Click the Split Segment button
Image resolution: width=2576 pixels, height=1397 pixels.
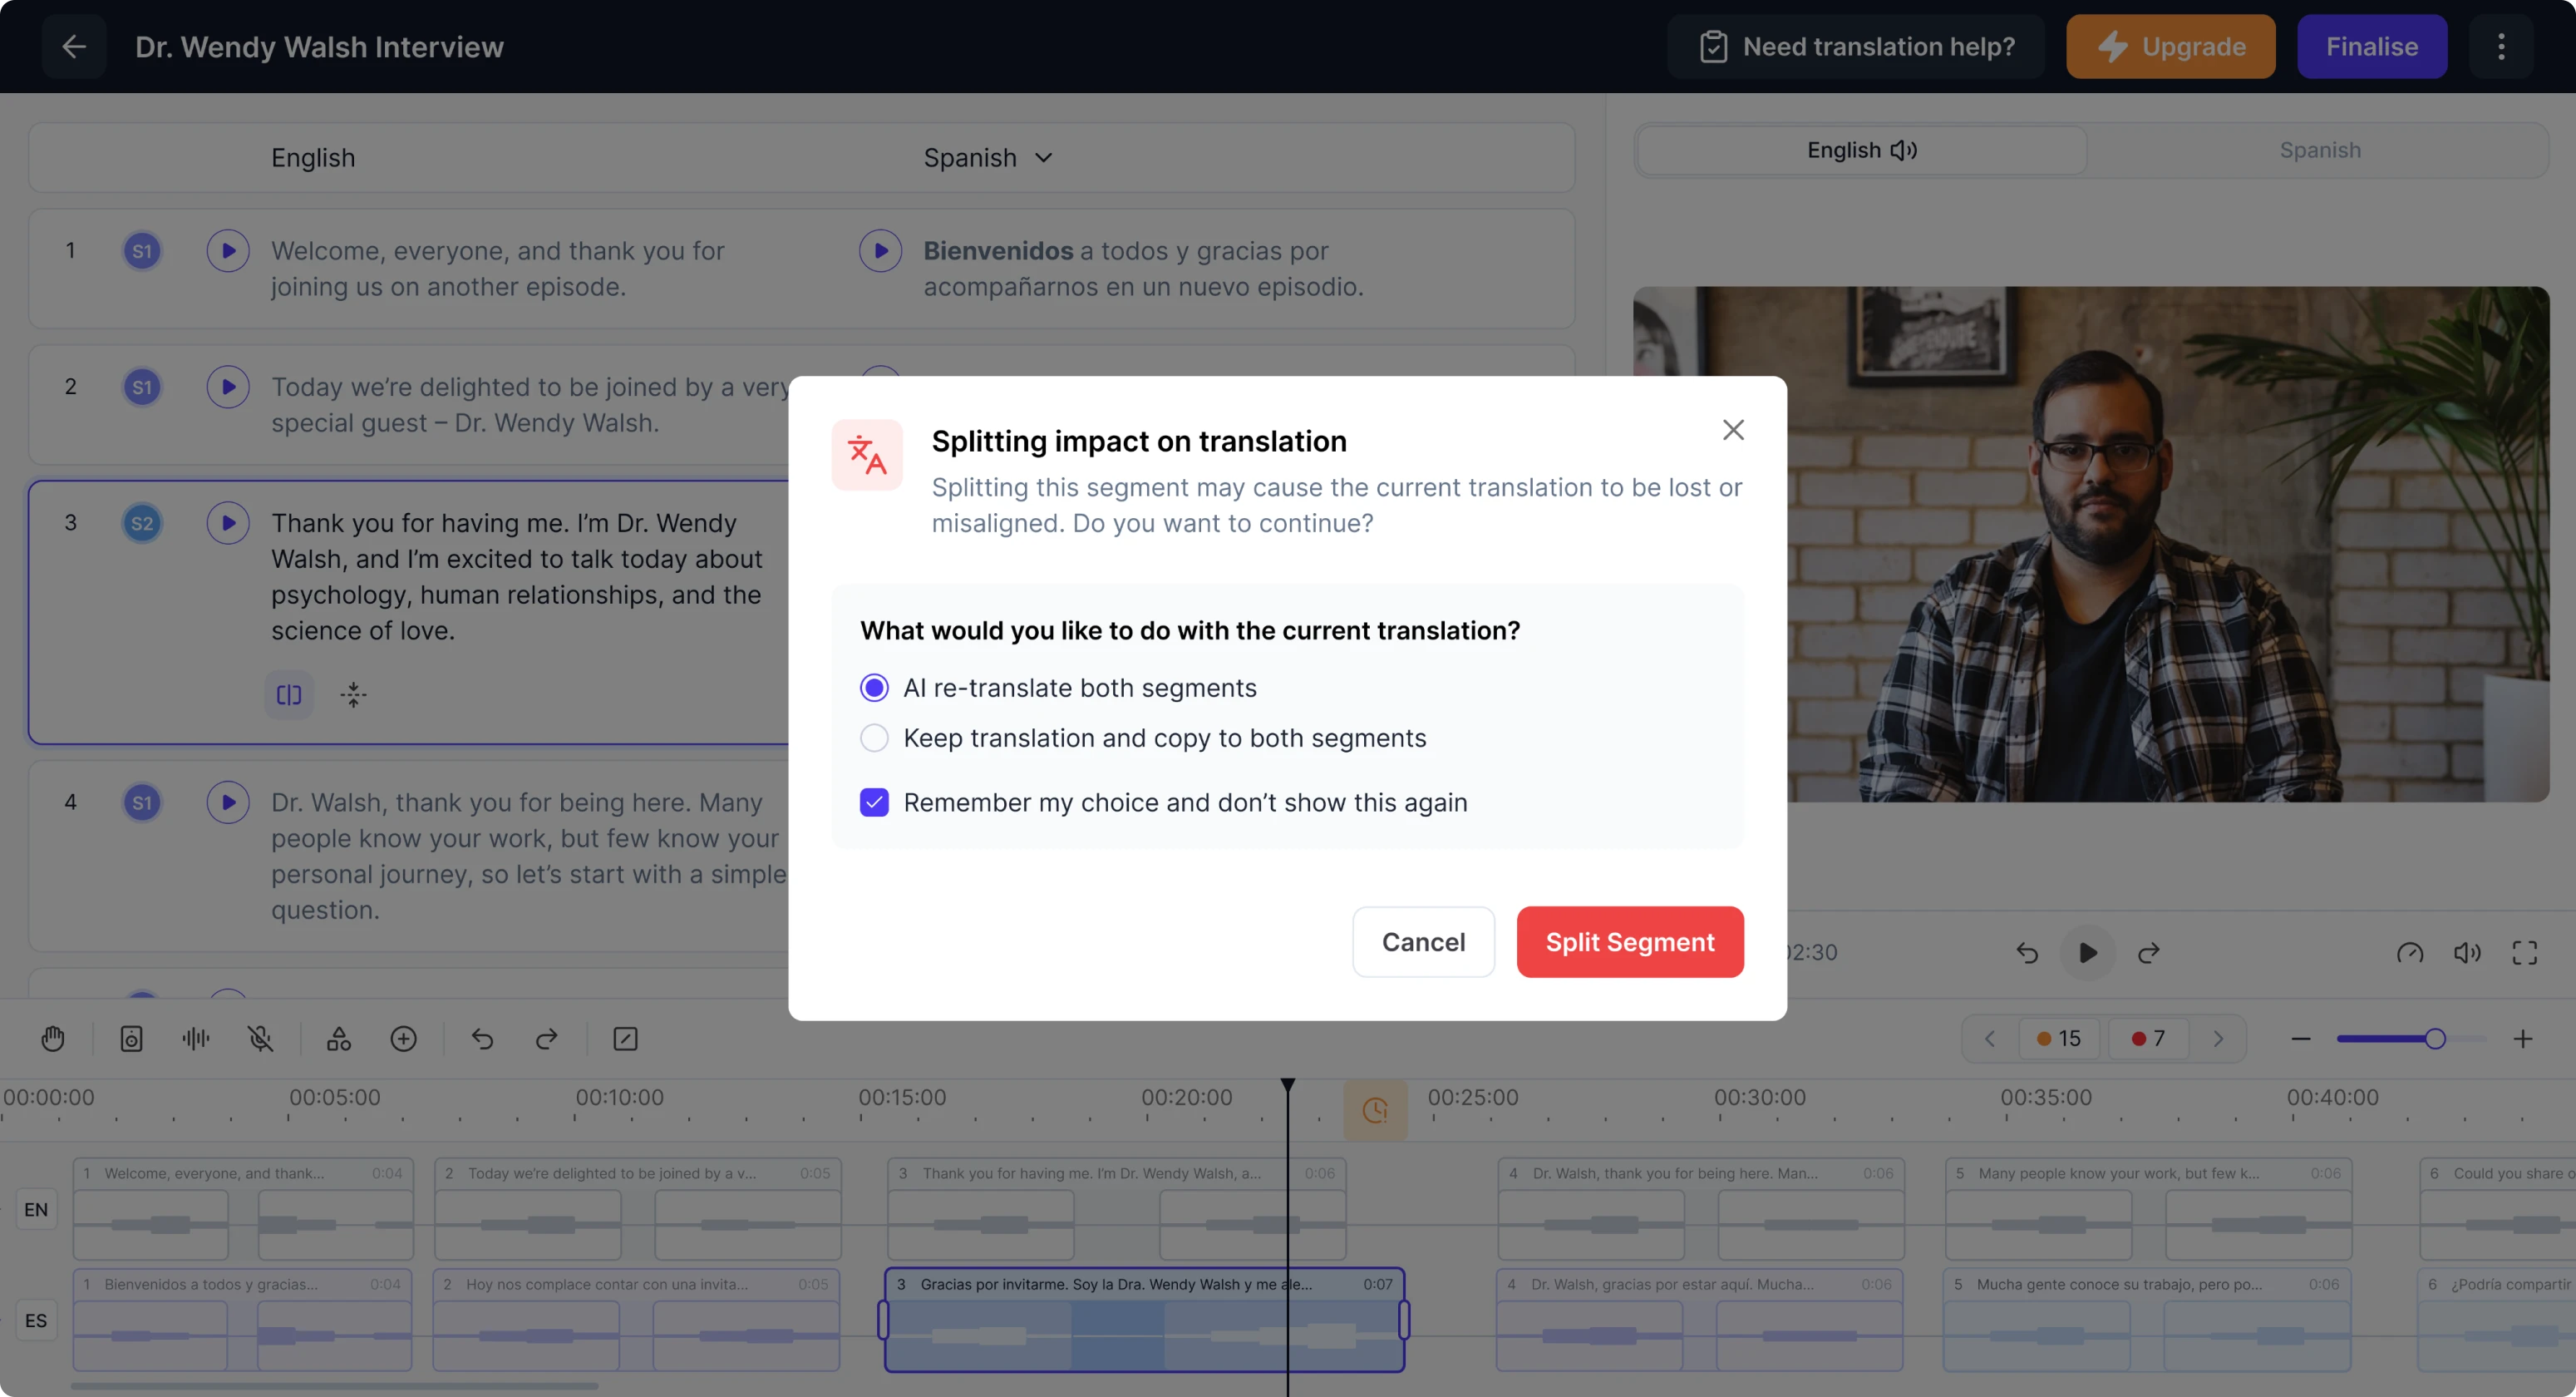click(x=1629, y=941)
